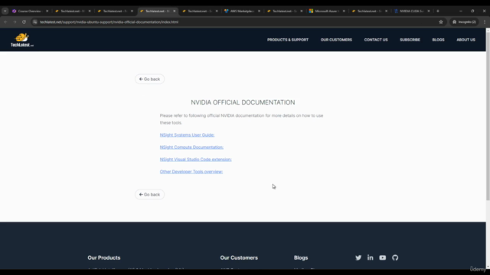The width and height of the screenshot is (490, 275).
Task: Click the Our Customers footer heading
Action: point(239,257)
